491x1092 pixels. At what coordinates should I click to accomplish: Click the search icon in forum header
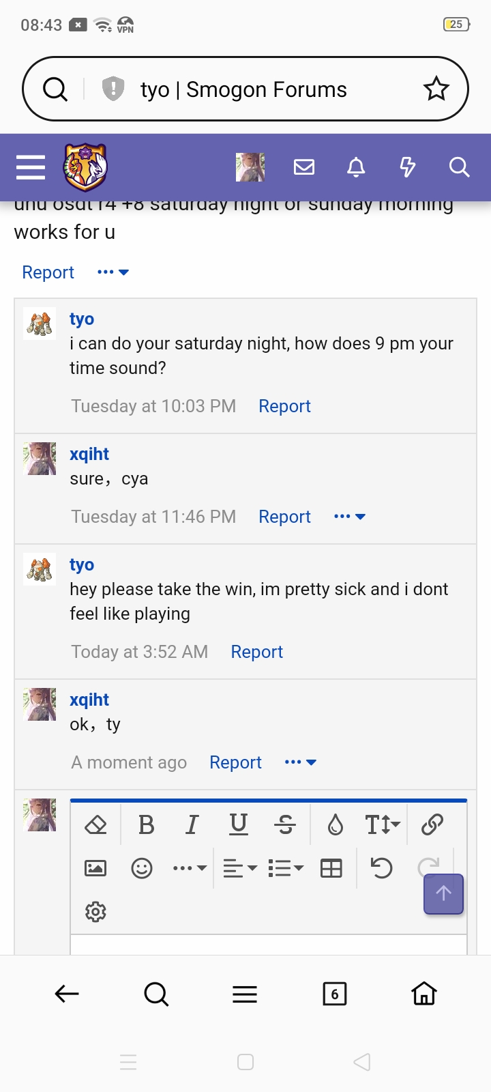click(460, 167)
